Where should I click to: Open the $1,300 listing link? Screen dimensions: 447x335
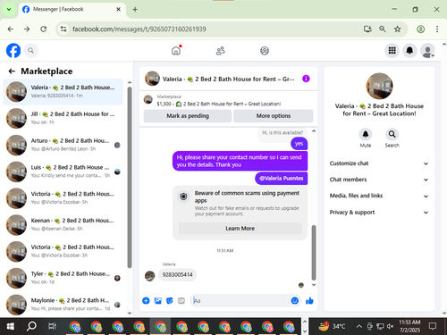[x=219, y=104]
